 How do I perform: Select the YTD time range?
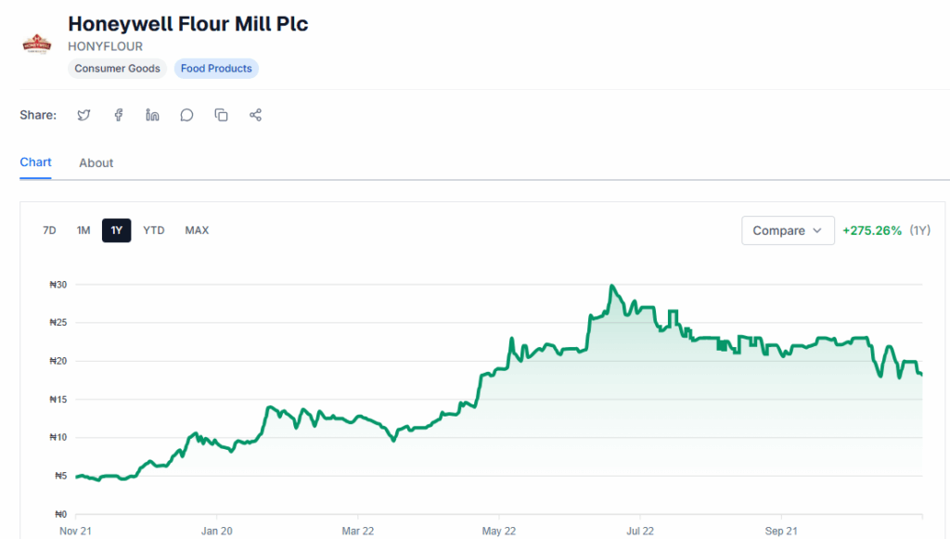coord(153,230)
